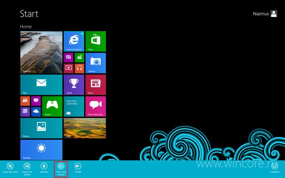Launch the Games controller tile
This screenshot has width=285, height=178.
(52, 106)
